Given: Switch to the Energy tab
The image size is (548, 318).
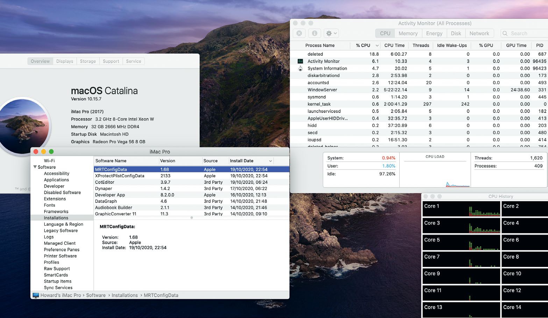Looking at the screenshot, I should (x=434, y=33).
